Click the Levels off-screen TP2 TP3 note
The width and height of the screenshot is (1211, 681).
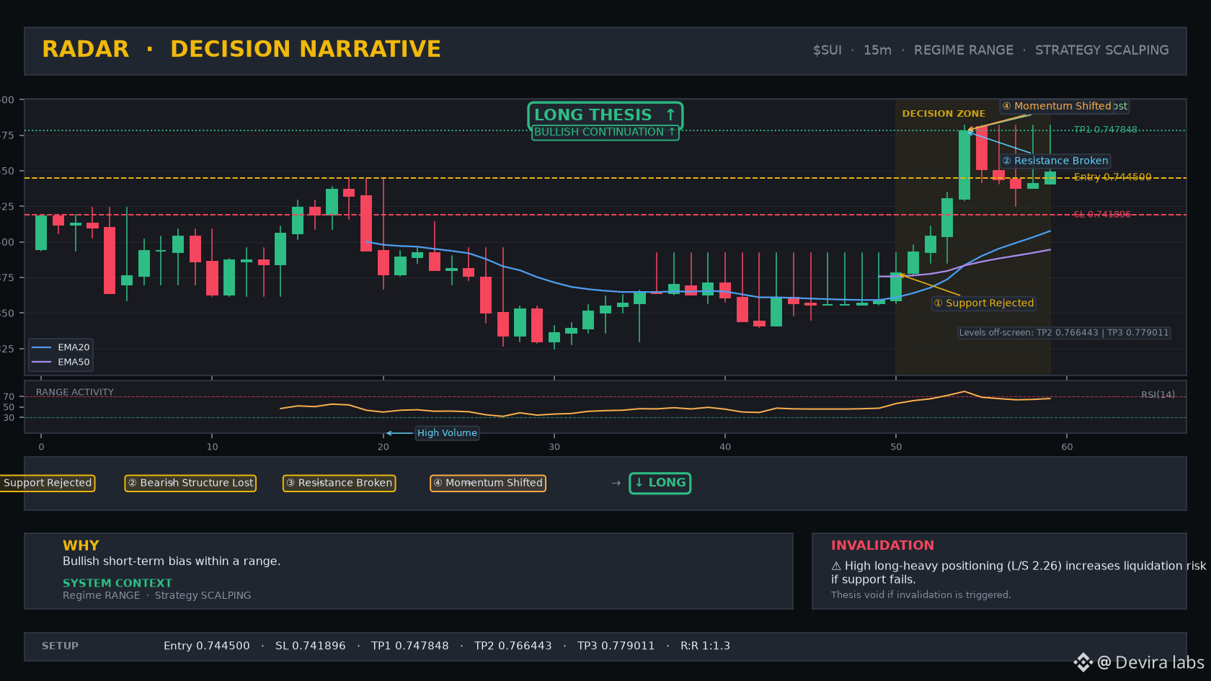pyautogui.click(x=1064, y=333)
